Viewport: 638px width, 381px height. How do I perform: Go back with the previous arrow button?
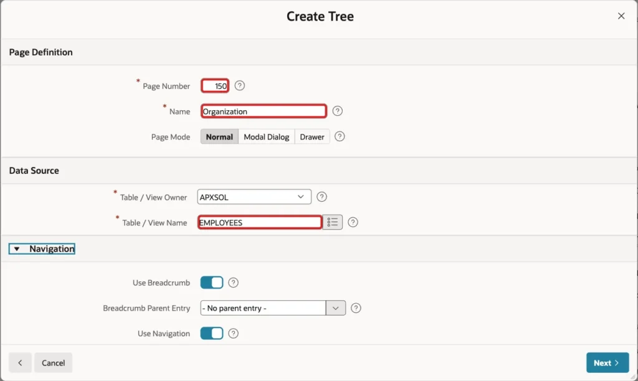pyautogui.click(x=20, y=363)
